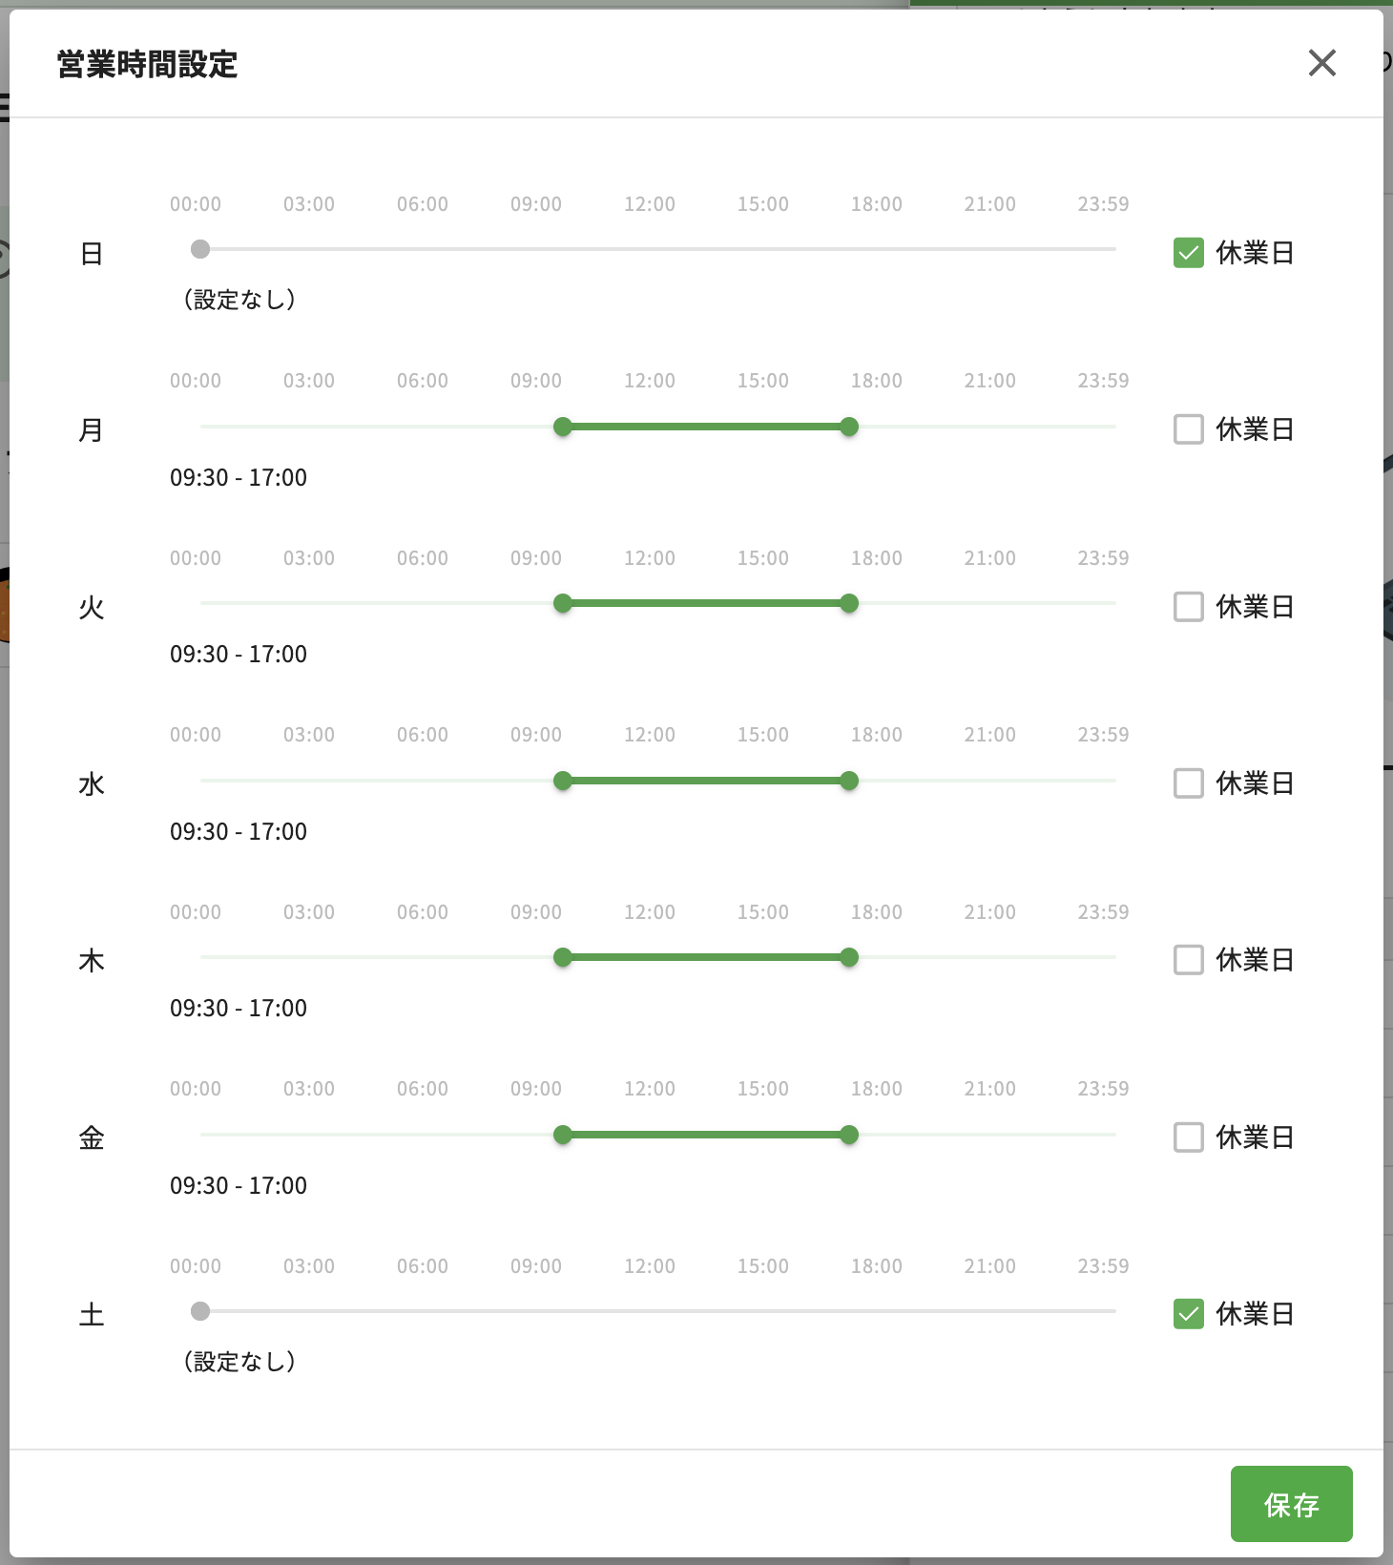Check 休業日 checkbox for Wednesday (水)
This screenshot has height=1565, width=1393.
1189,783
